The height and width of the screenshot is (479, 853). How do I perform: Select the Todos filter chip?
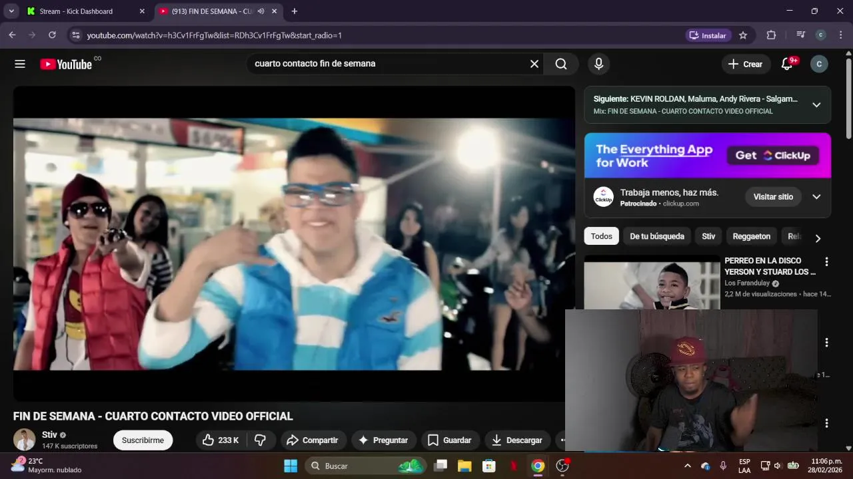pos(601,236)
